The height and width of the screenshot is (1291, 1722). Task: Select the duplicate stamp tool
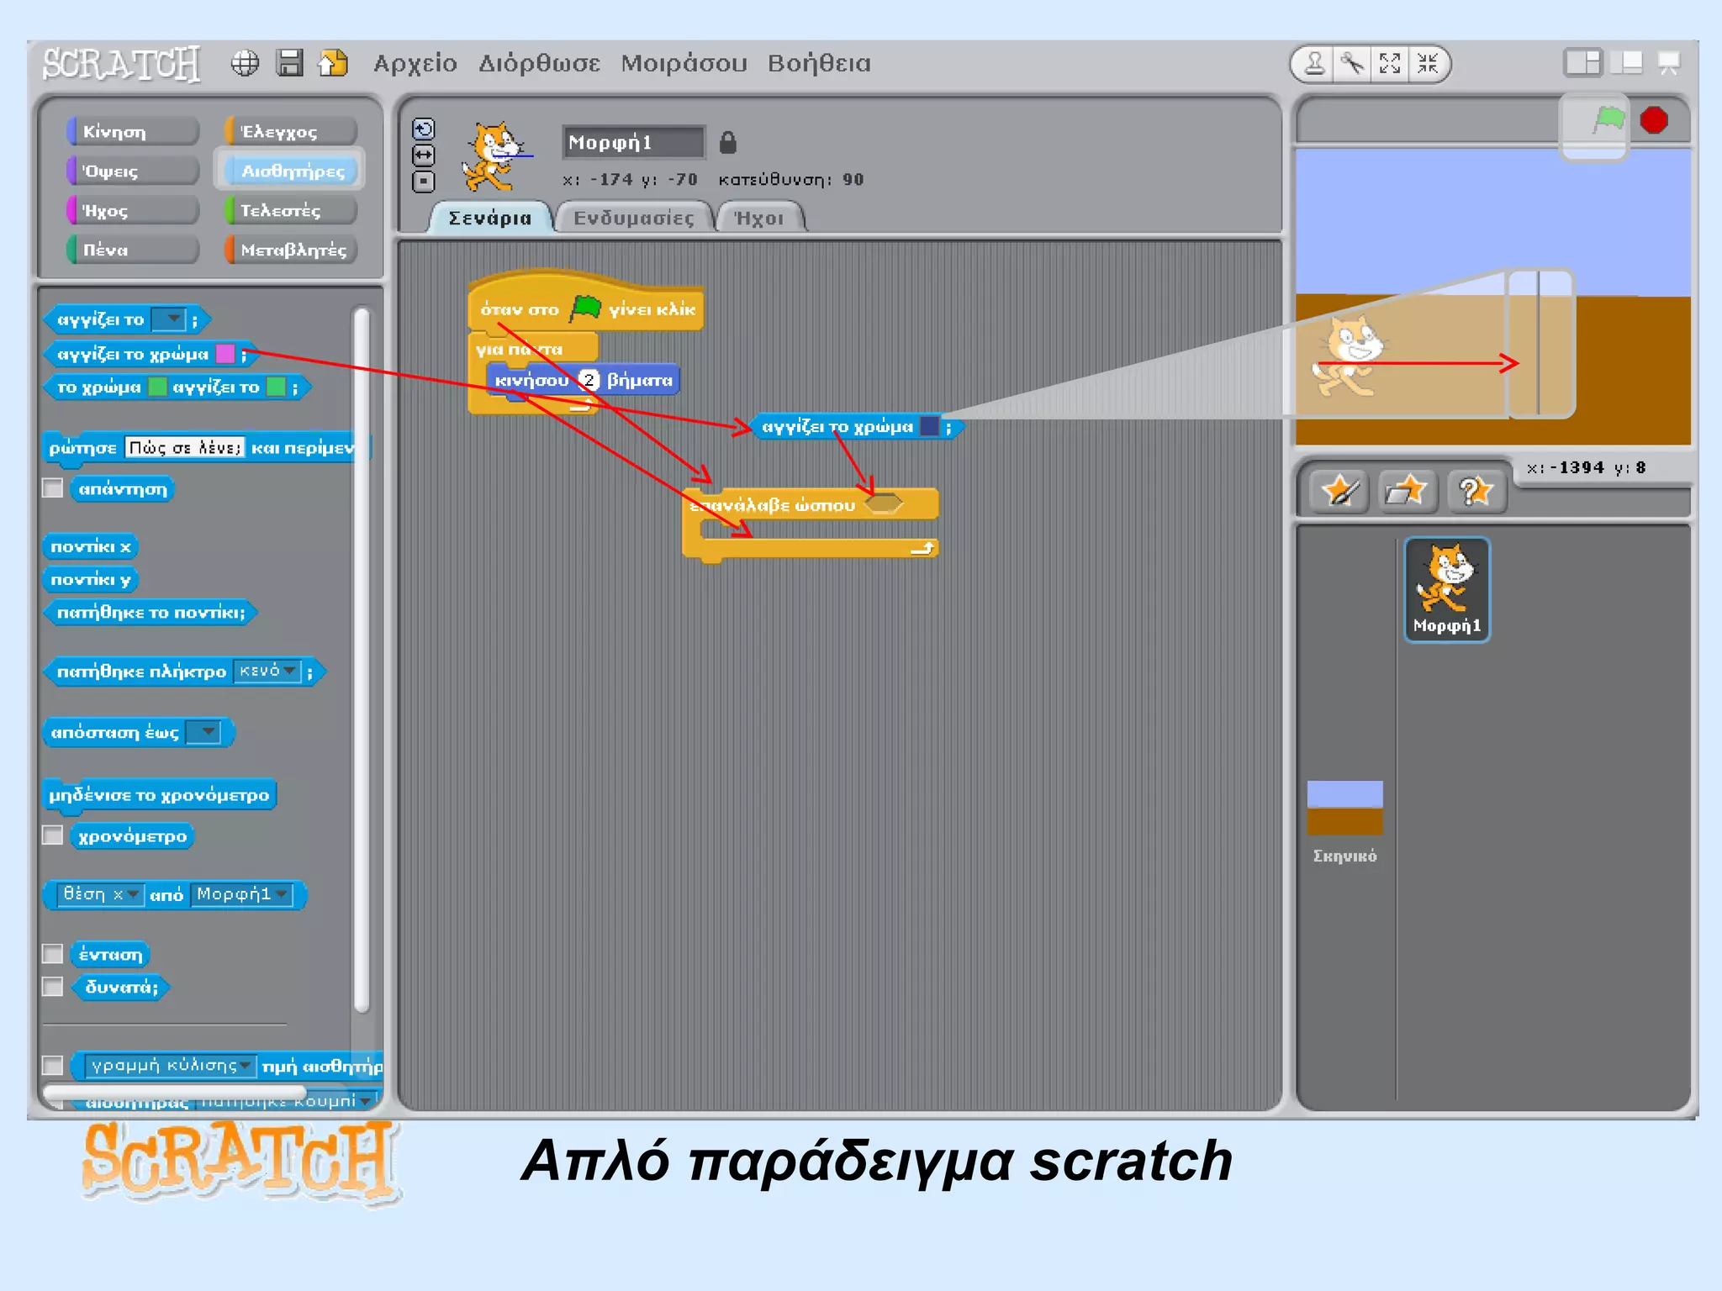(x=1314, y=64)
